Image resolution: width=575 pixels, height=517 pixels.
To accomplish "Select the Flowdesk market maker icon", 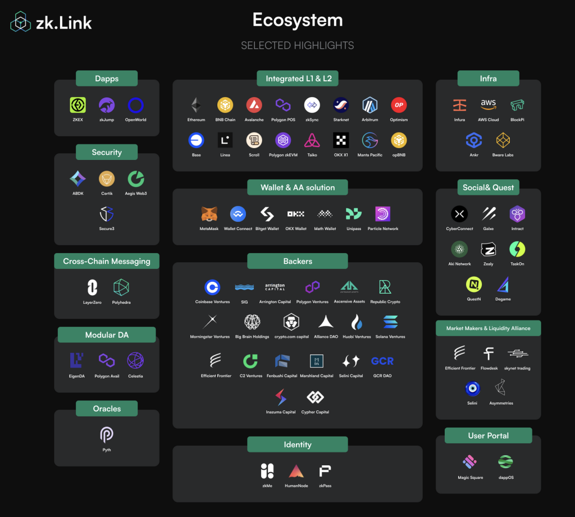I will 489,354.
